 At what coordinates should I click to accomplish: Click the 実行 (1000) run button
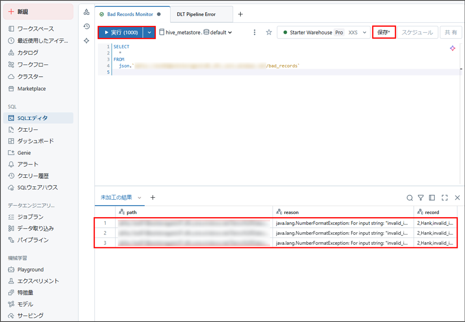[x=121, y=32]
